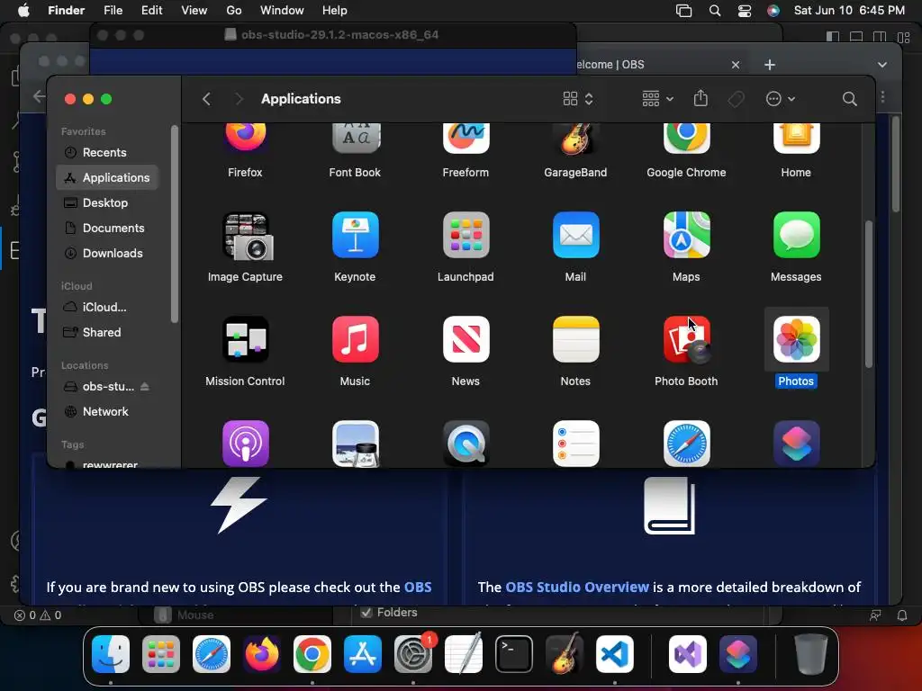Open App Store from the Dock
This screenshot has height=691, width=922.
[x=363, y=654]
